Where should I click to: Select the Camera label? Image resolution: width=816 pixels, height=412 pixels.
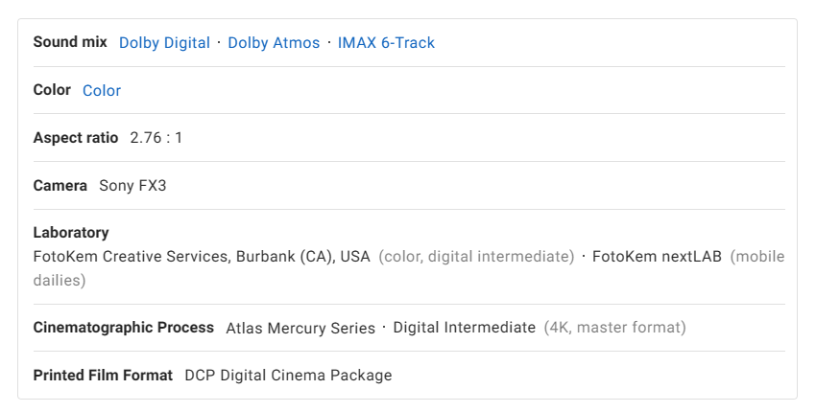(60, 186)
